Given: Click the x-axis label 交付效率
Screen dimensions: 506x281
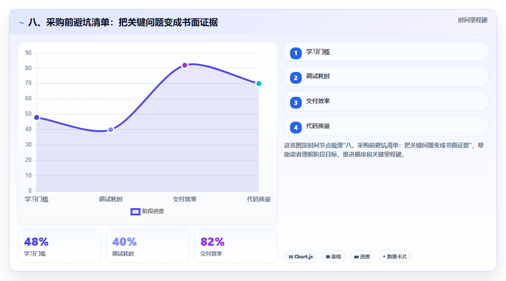Looking at the screenshot, I should (x=185, y=199).
